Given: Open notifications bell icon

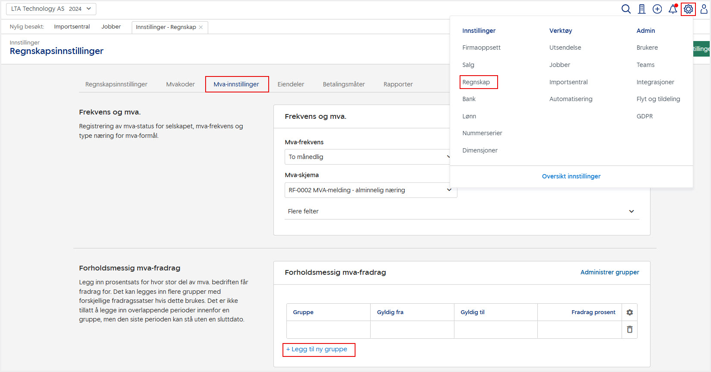Looking at the screenshot, I should tap(673, 9).
